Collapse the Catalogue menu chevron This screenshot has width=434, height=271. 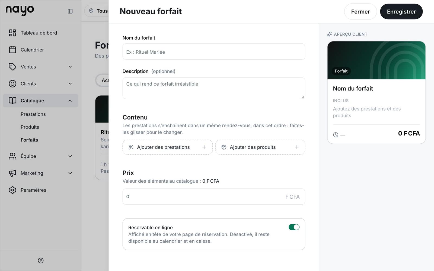pyautogui.click(x=70, y=101)
